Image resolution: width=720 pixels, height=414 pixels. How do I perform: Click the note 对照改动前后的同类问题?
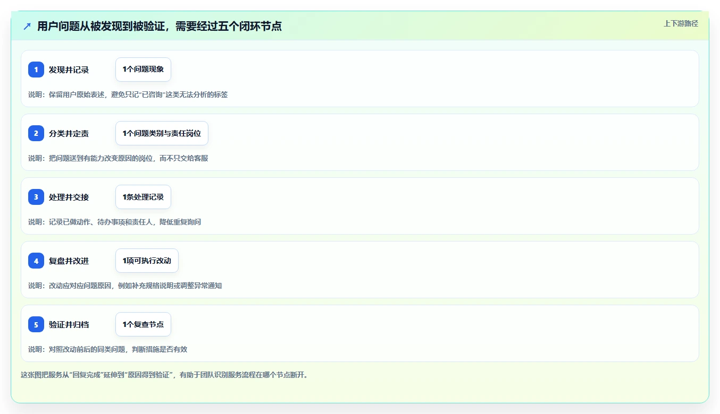[107, 349]
